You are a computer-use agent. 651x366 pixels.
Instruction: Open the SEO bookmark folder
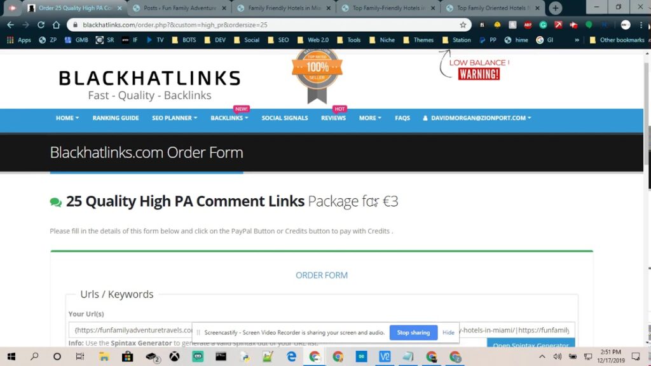coord(278,40)
